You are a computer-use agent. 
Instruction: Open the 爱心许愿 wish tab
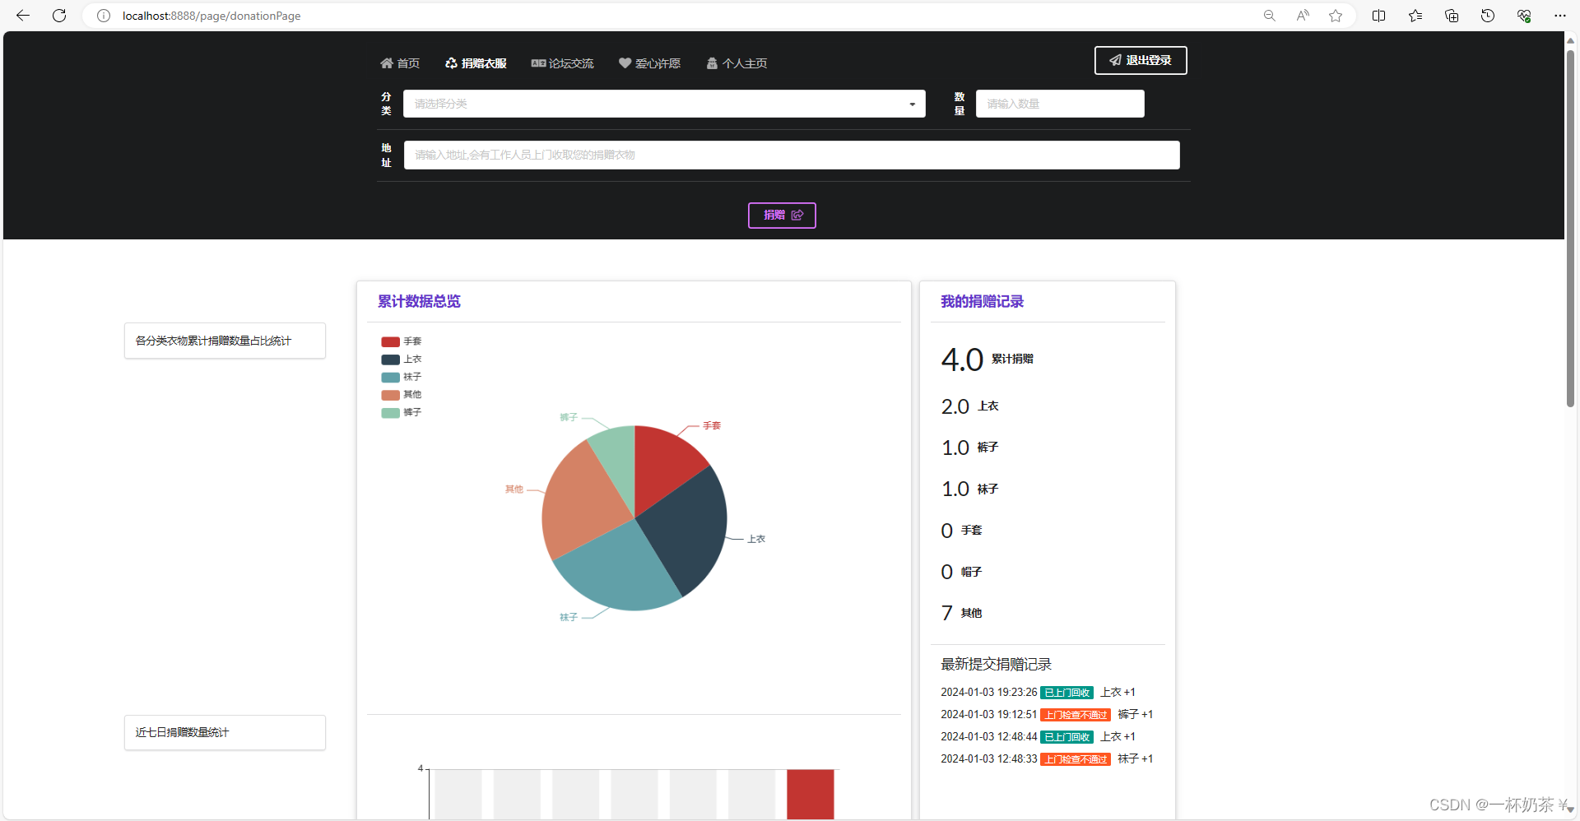pos(649,63)
